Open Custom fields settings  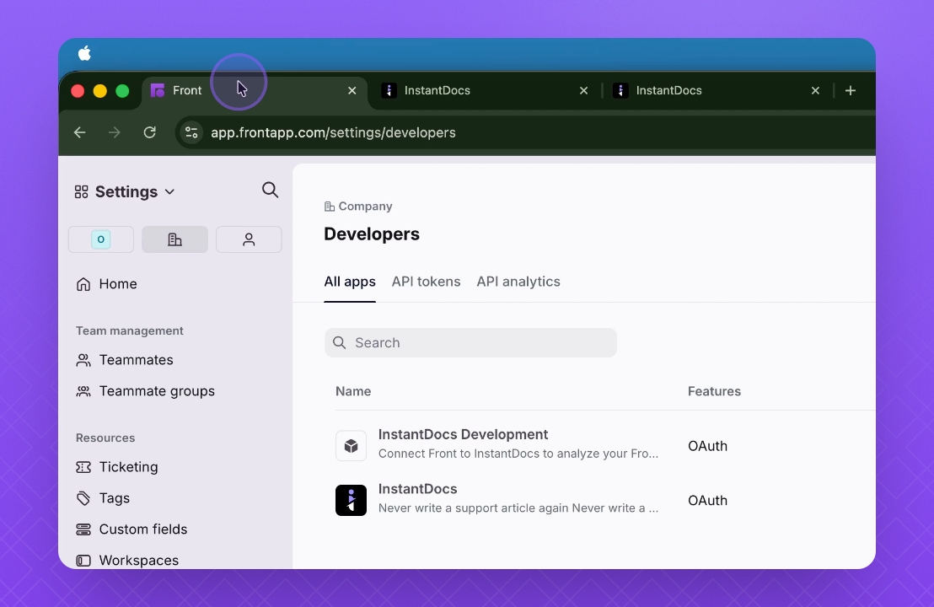143,529
